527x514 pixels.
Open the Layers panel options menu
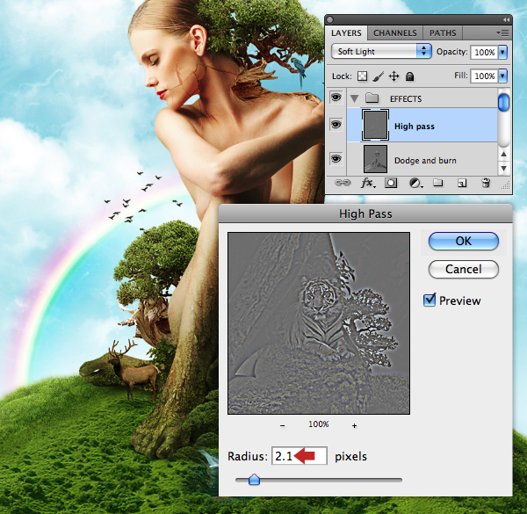[502, 33]
